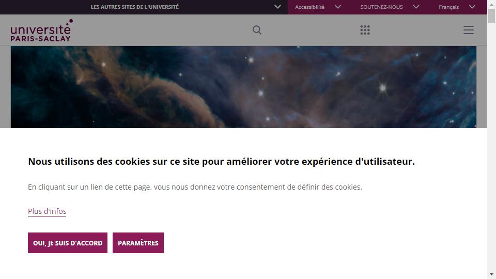Follow the Plus d'infos link

pyautogui.click(x=47, y=211)
